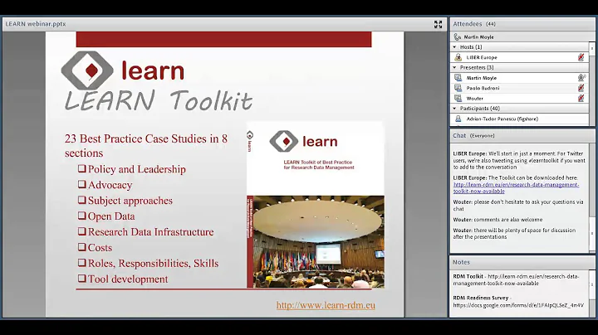This screenshot has width=598, height=335.
Task: Click the 'LEARN Toolkit' slide heading
Action: [159, 101]
